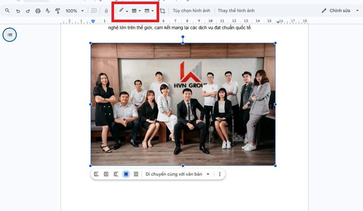This screenshot has width=363, height=211.
Task: Redo the last undone action
Action: click(28, 11)
